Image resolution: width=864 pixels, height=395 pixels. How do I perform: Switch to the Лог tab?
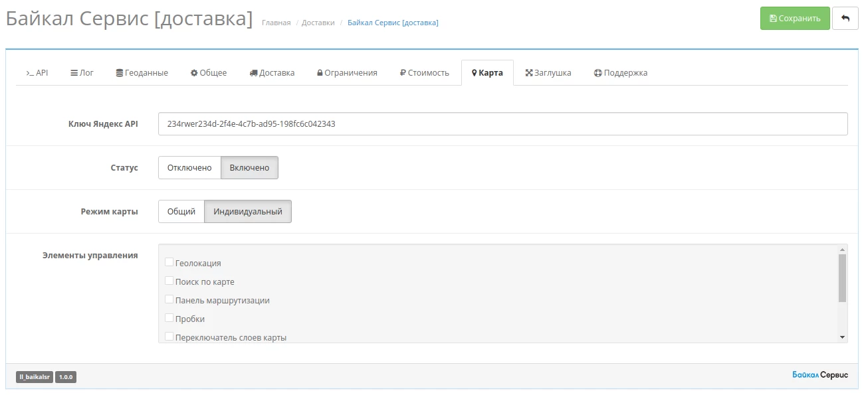[x=82, y=73]
